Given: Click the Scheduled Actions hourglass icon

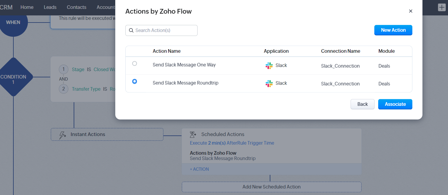Looking at the screenshot, I should pos(193,135).
